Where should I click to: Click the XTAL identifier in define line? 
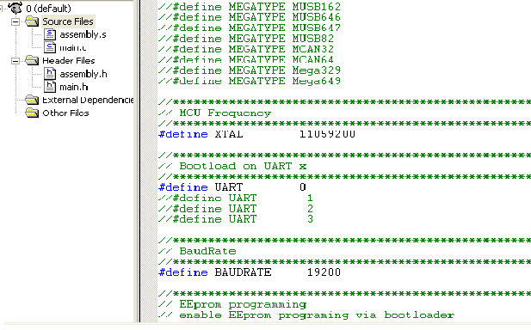pos(229,134)
